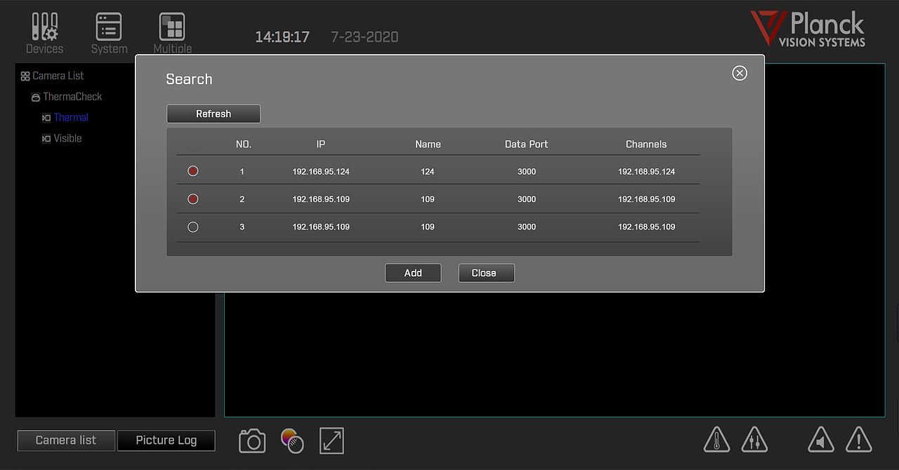
Task: Toggle radio button for row 2
Action: click(193, 199)
